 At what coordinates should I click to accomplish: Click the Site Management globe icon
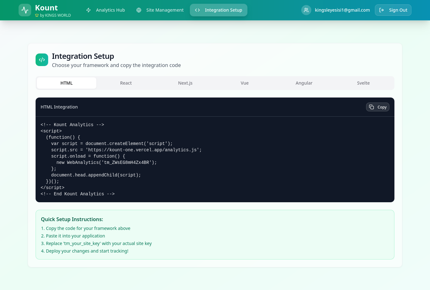coord(139,10)
